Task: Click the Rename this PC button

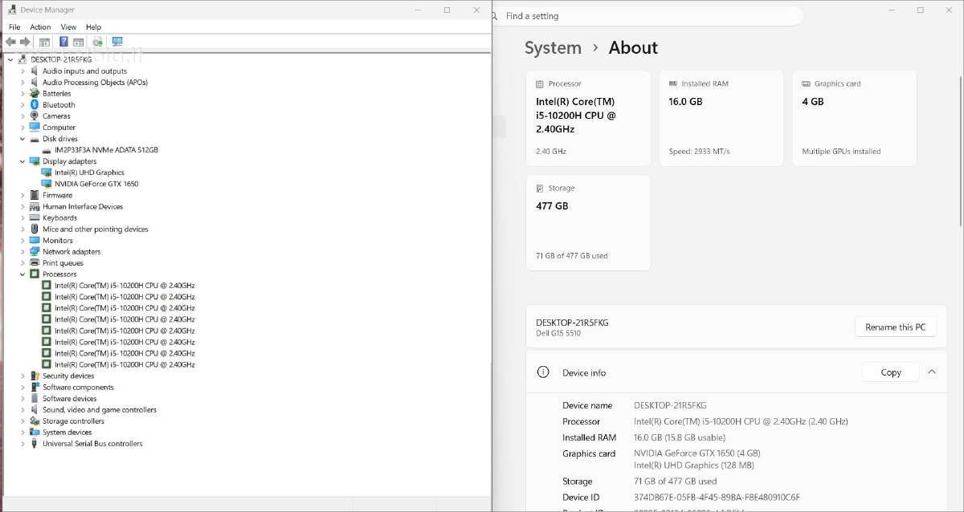Action: point(895,327)
